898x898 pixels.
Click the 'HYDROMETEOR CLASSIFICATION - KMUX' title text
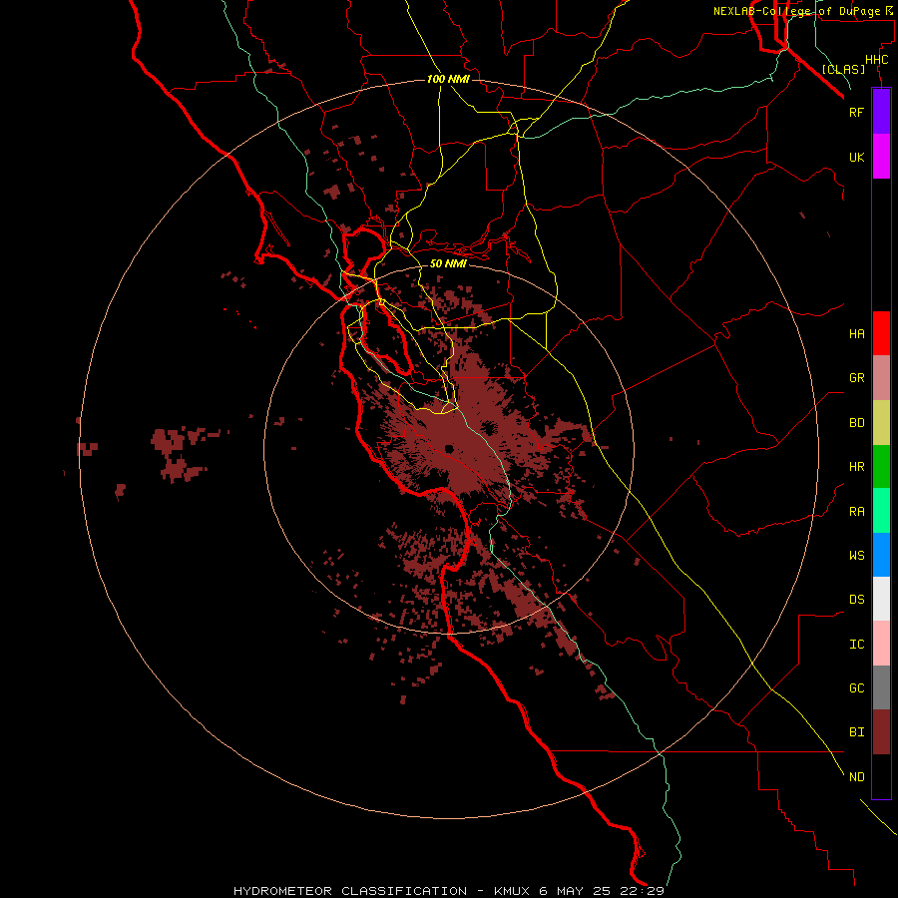tap(381, 891)
